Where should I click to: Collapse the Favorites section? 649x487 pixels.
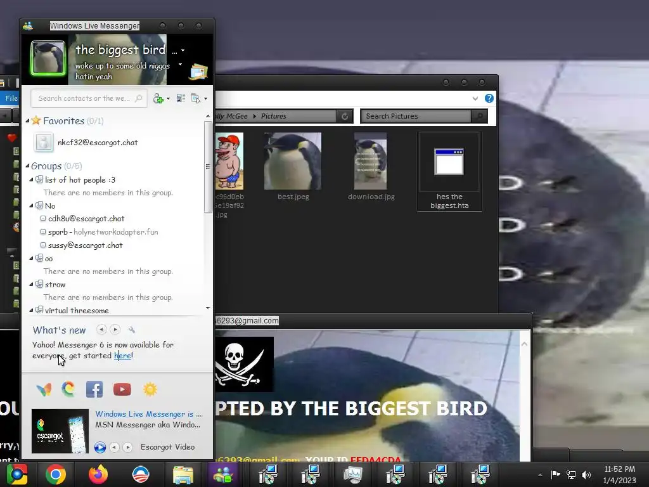(x=27, y=121)
